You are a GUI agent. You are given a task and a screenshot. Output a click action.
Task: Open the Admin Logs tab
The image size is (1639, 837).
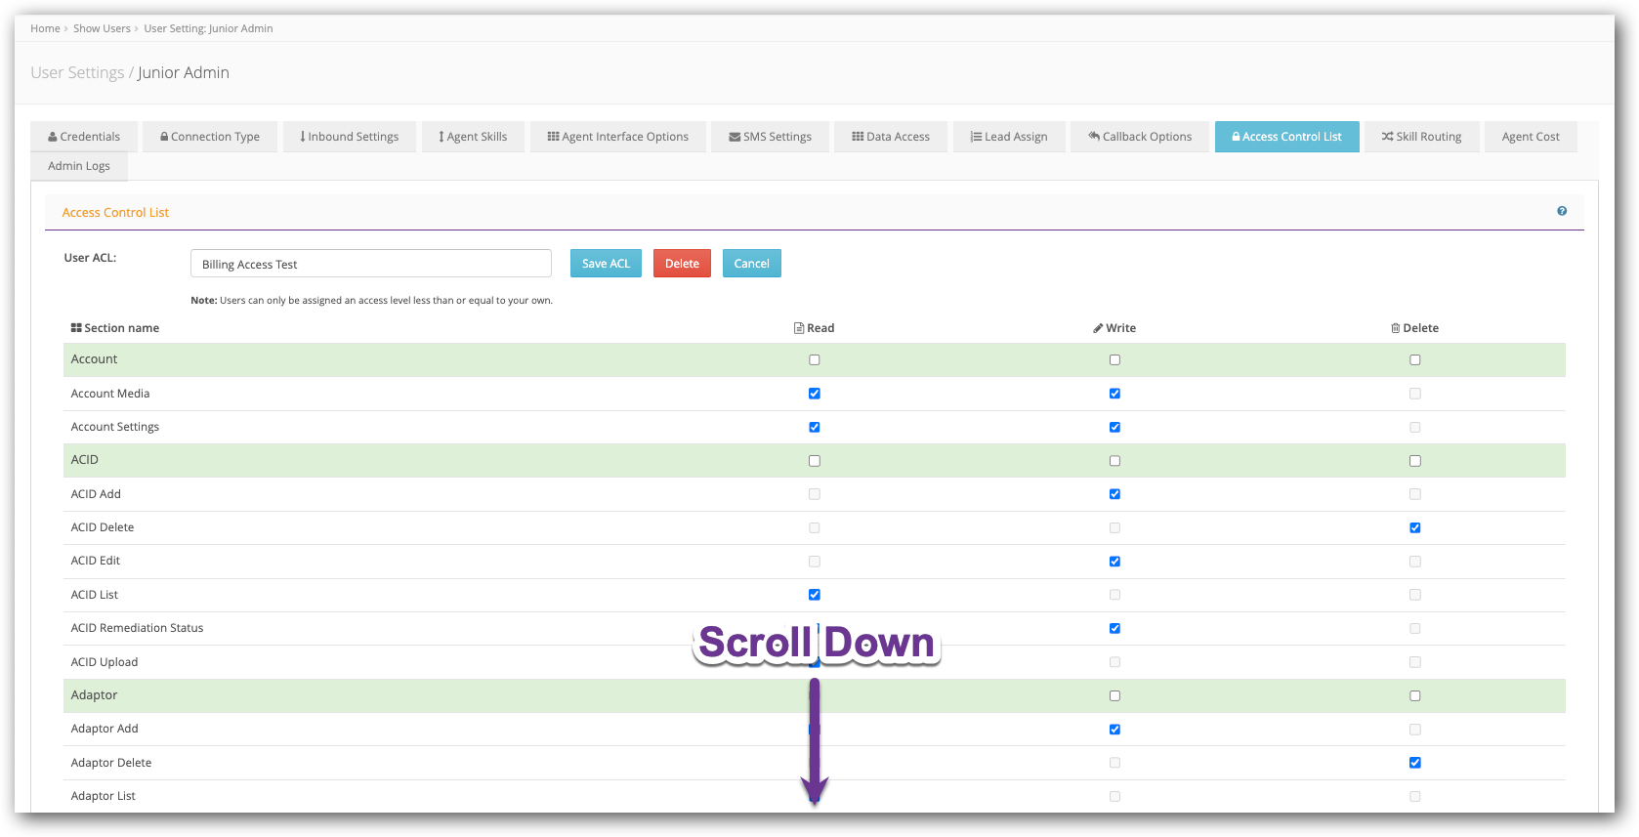(x=79, y=166)
